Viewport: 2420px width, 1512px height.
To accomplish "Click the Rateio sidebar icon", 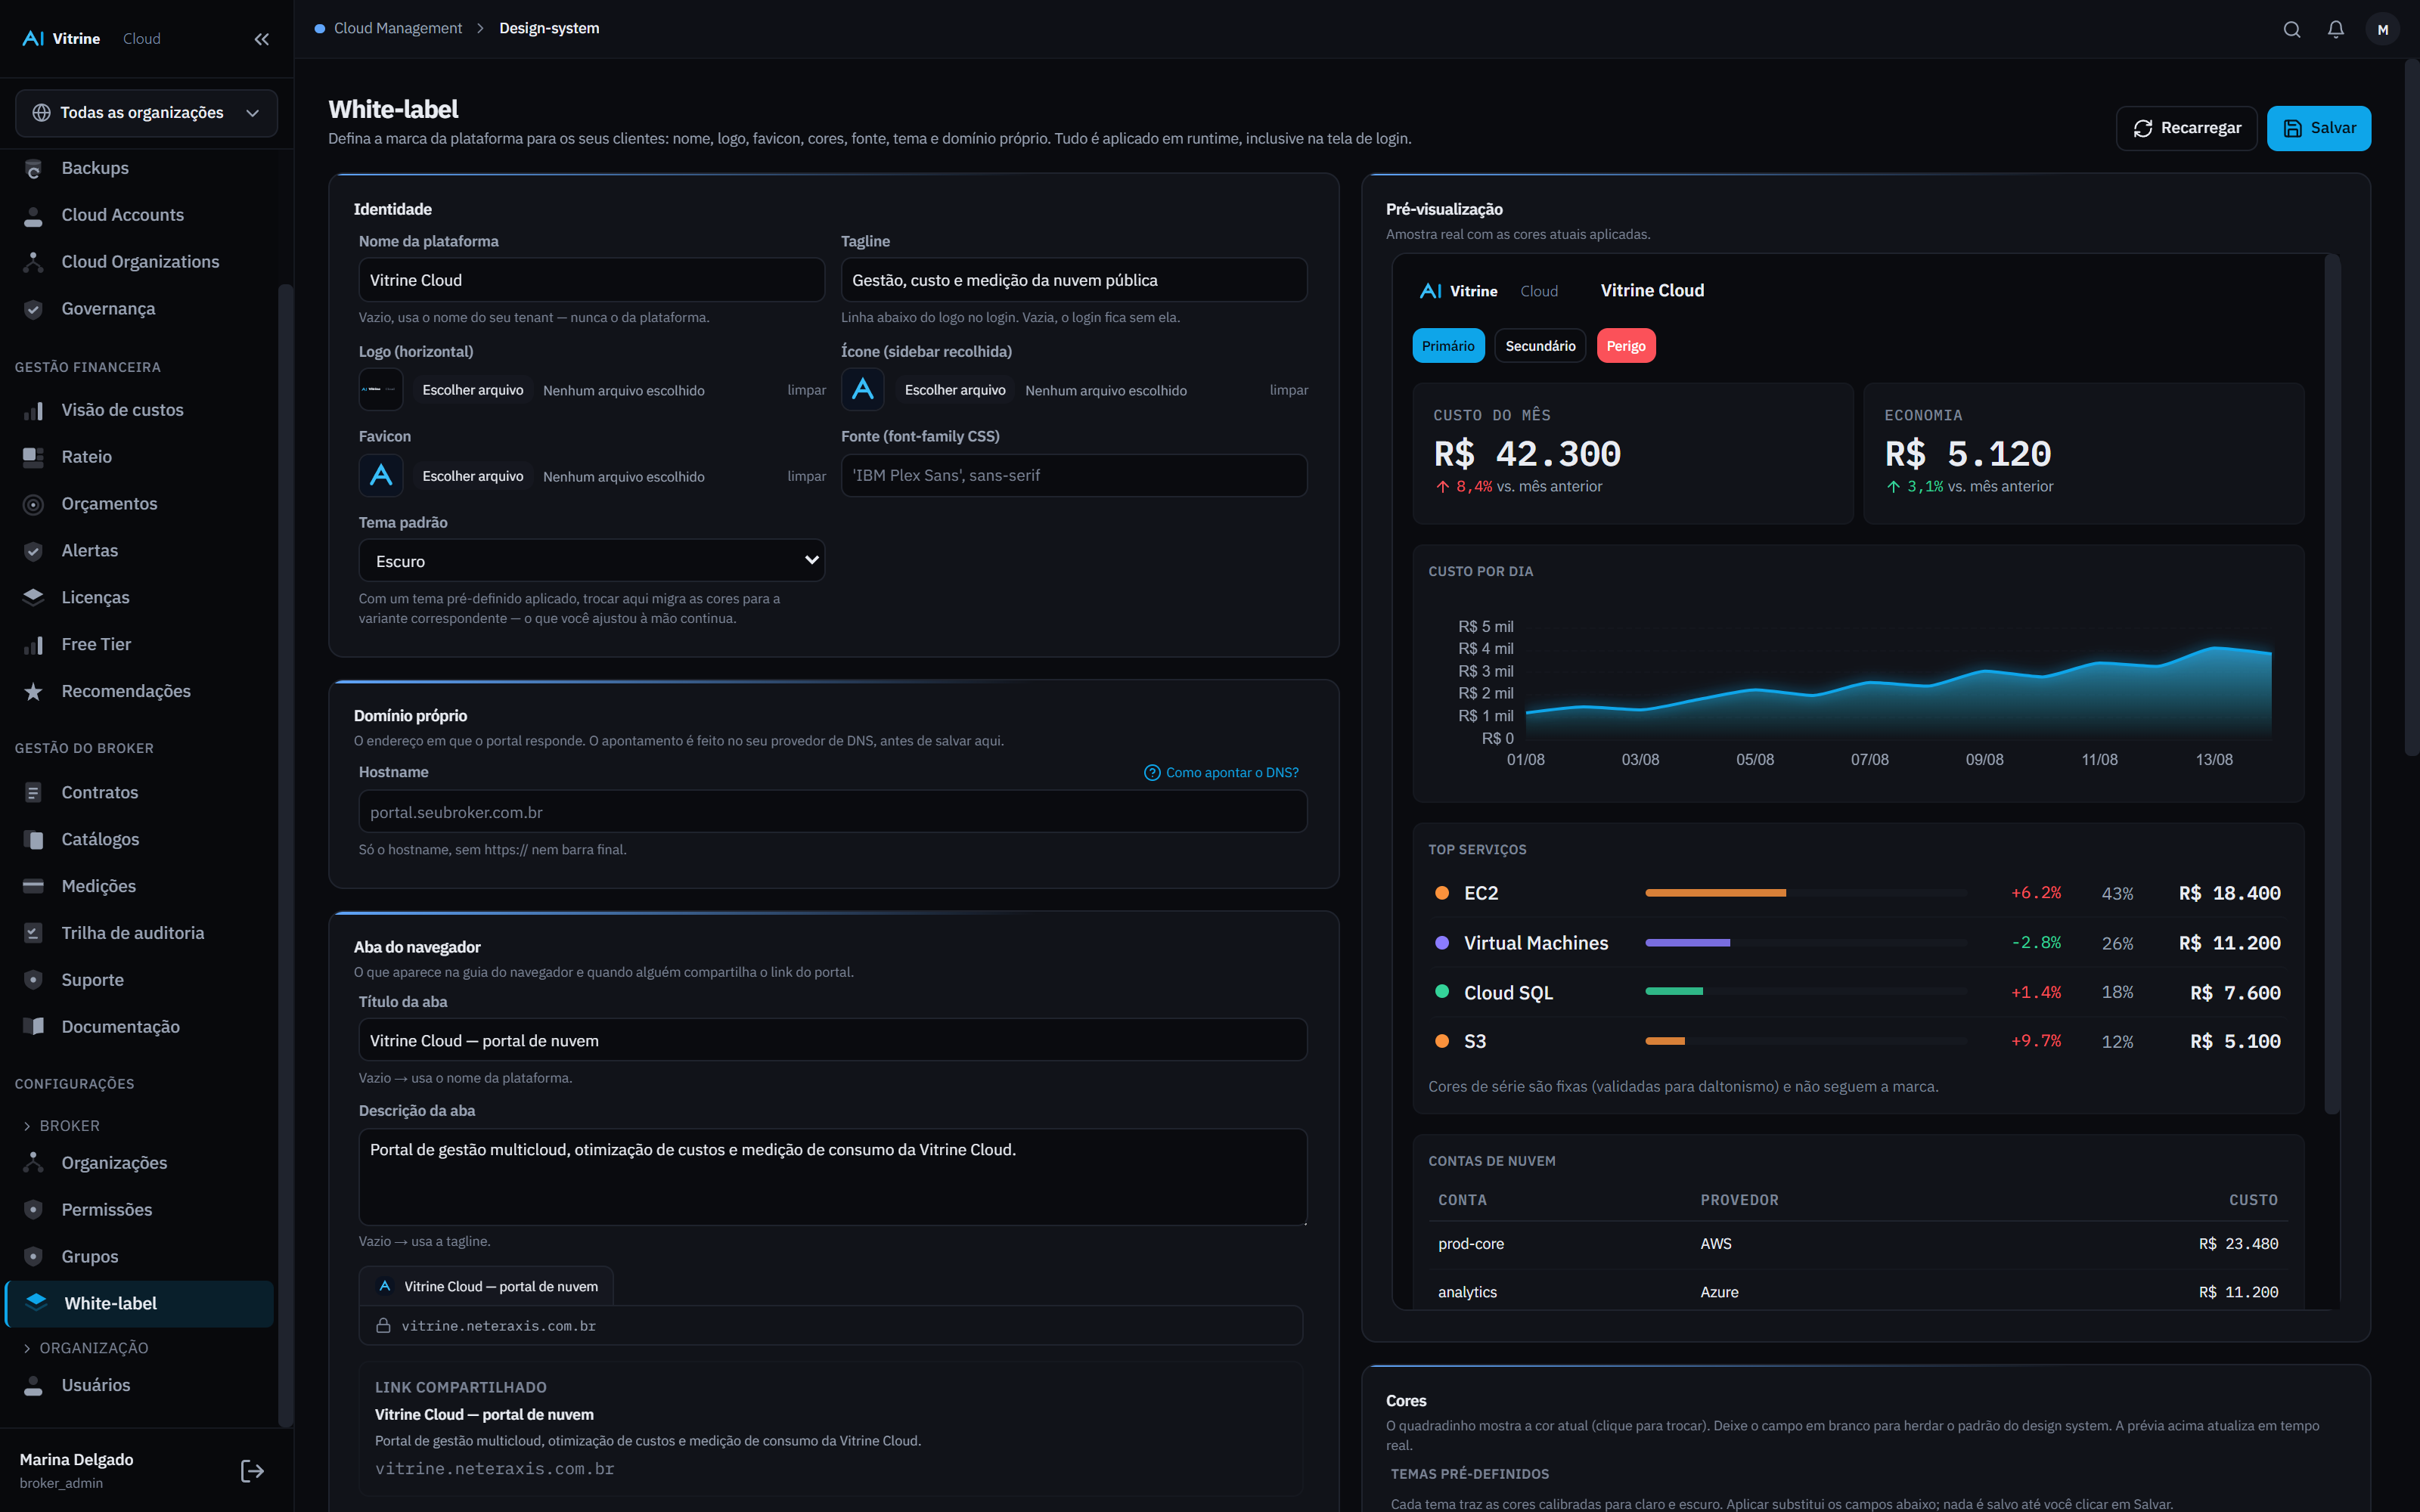I will pyautogui.click(x=33, y=457).
